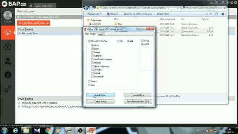Open Visual Studio taskbar icon
The width and height of the screenshot is (238, 134).
point(37,131)
